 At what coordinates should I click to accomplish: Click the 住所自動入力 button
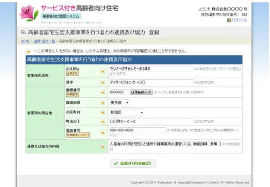[x=141, y=93]
